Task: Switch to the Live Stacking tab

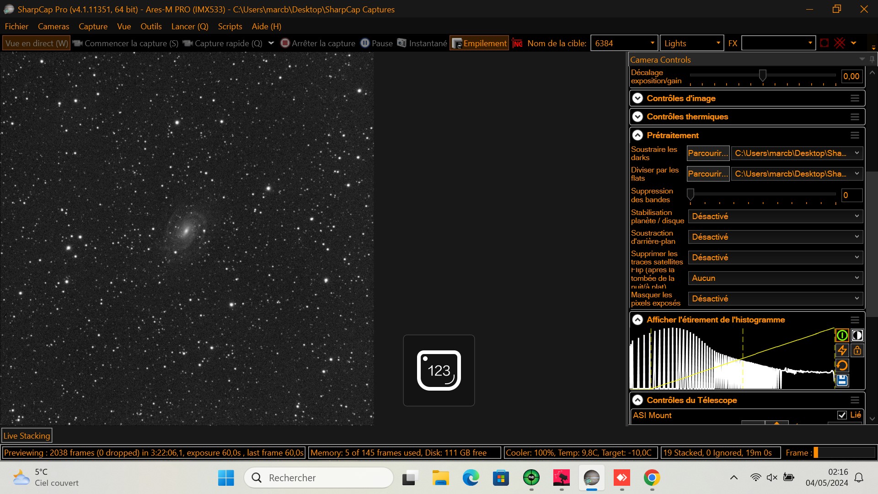Action: click(x=27, y=435)
